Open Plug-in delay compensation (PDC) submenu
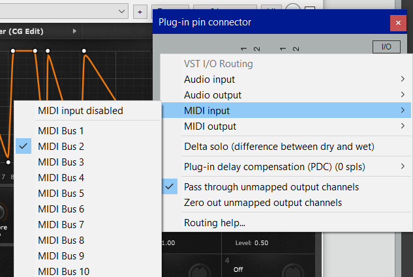Screen dimensions: 413x277 [287, 166]
